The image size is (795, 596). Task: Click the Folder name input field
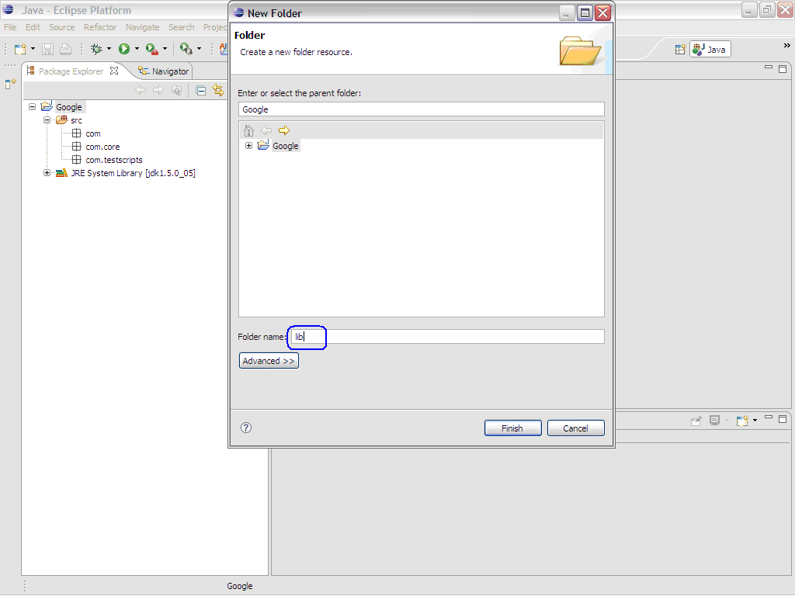coord(447,337)
